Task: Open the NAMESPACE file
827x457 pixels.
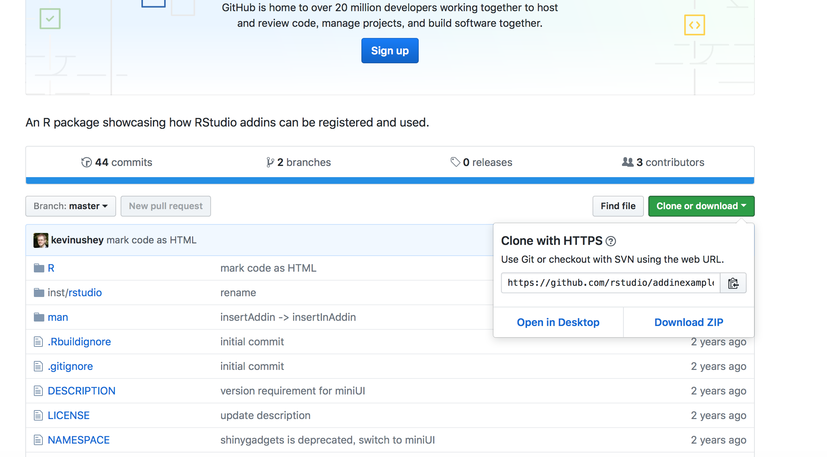Action: pyautogui.click(x=79, y=440)
